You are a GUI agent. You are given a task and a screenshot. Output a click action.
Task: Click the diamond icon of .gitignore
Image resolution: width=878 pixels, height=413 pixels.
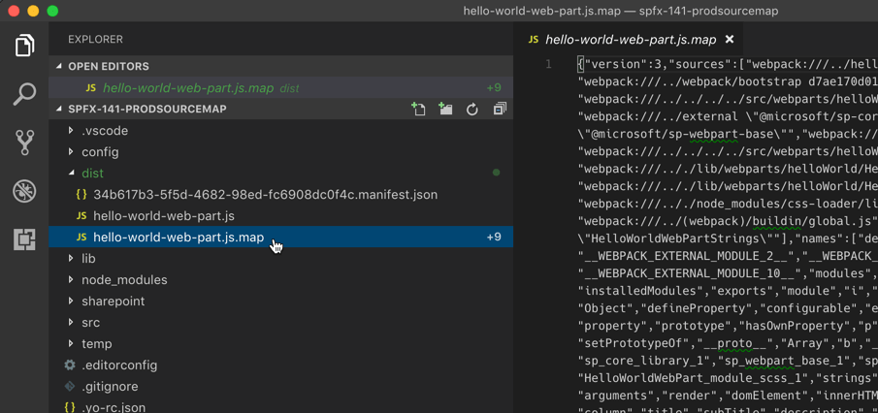70,386
